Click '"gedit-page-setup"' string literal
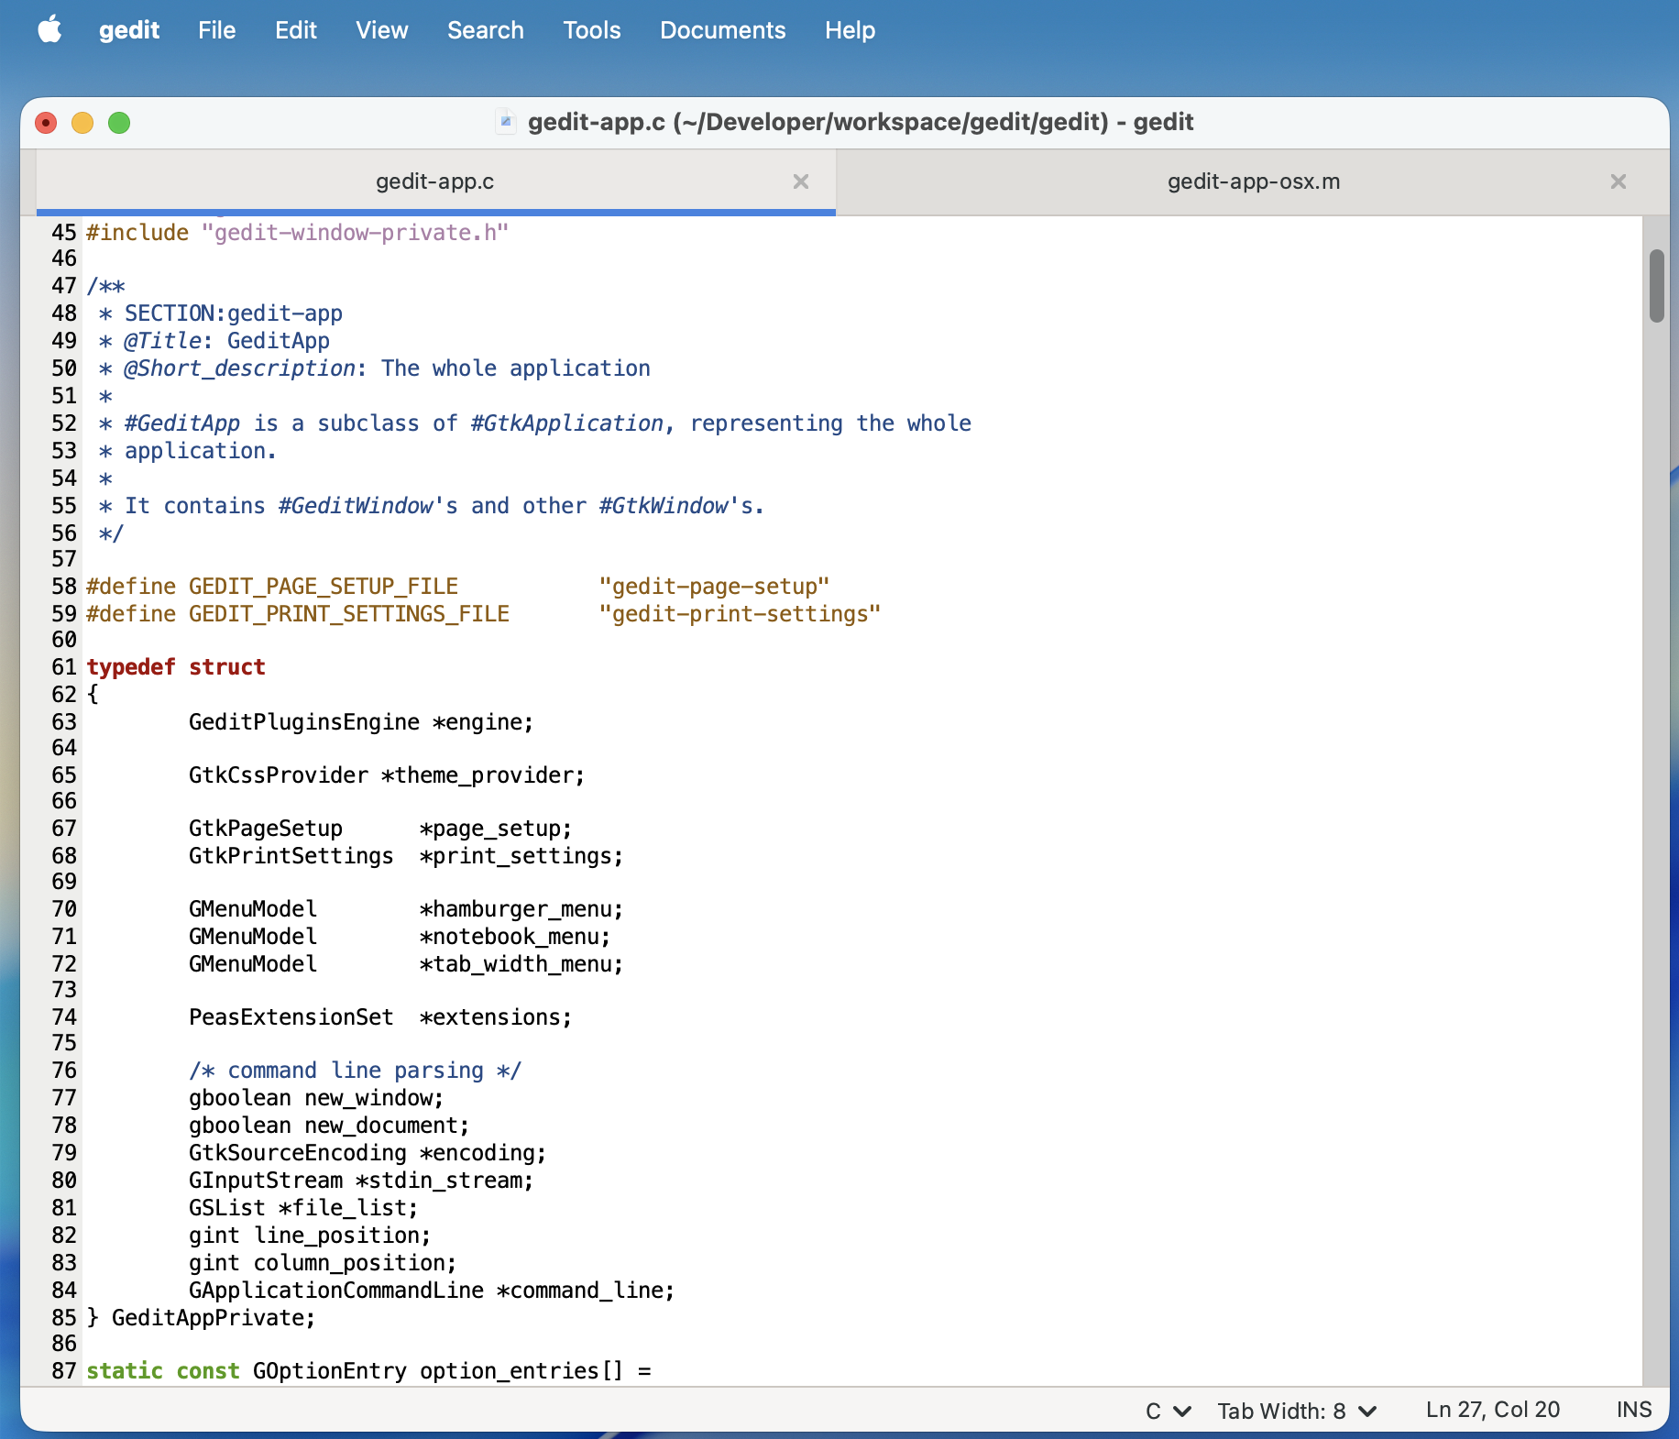Screen dimensions: 1679x1439 714,587
